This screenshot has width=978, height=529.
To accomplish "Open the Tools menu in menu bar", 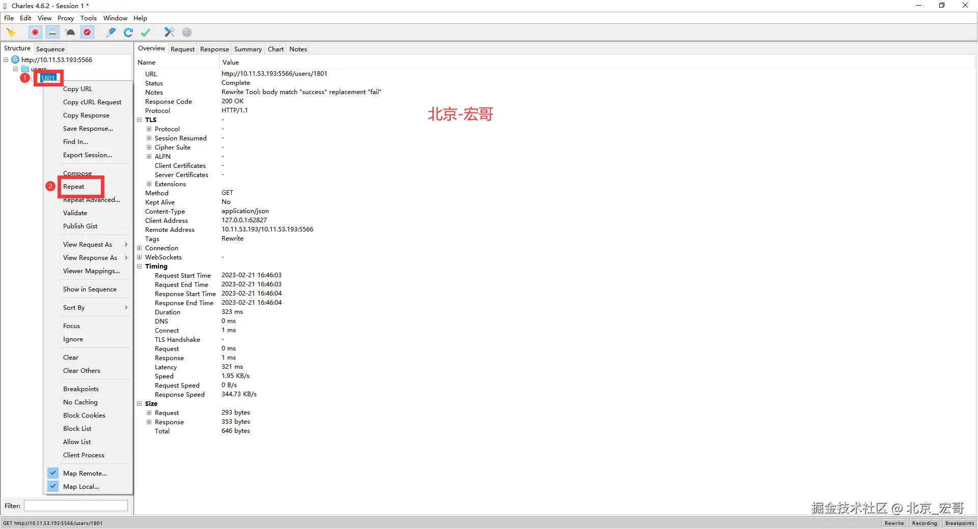I will point(89,18).
